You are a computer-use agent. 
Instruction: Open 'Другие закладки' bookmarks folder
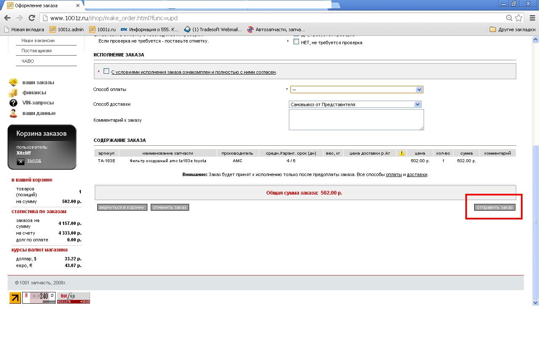tap(512, 29)
